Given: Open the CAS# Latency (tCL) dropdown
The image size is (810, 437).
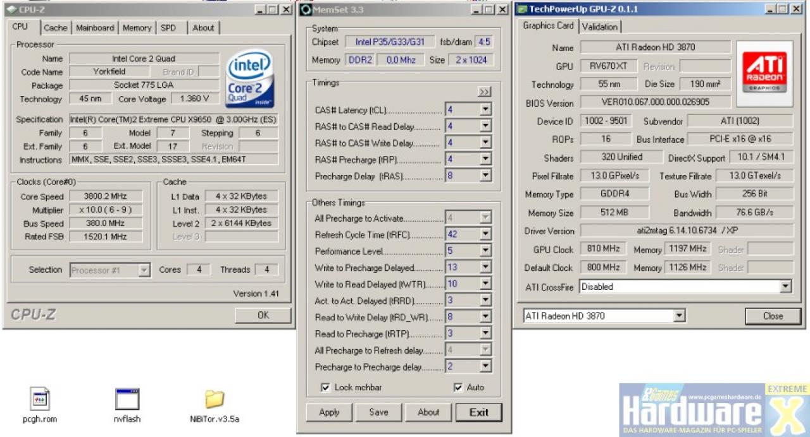Looking at the screenshot, I should pos(485,110).
